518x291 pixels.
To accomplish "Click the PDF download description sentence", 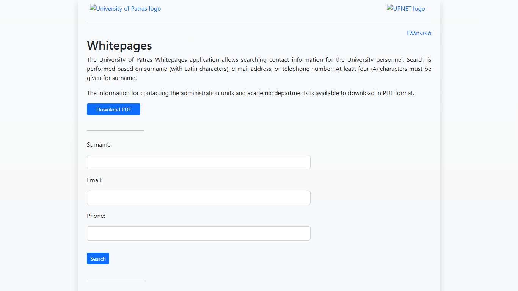I will point(251,93).
